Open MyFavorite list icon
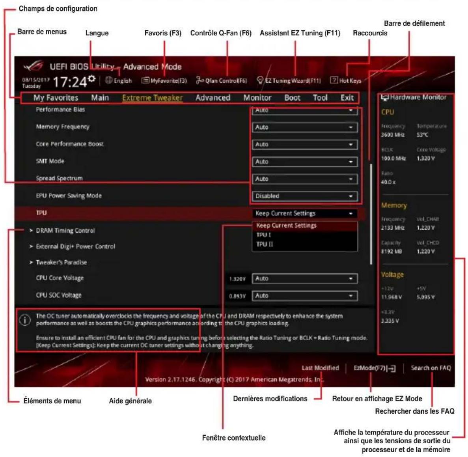468x457 pixels. [145, 80]
